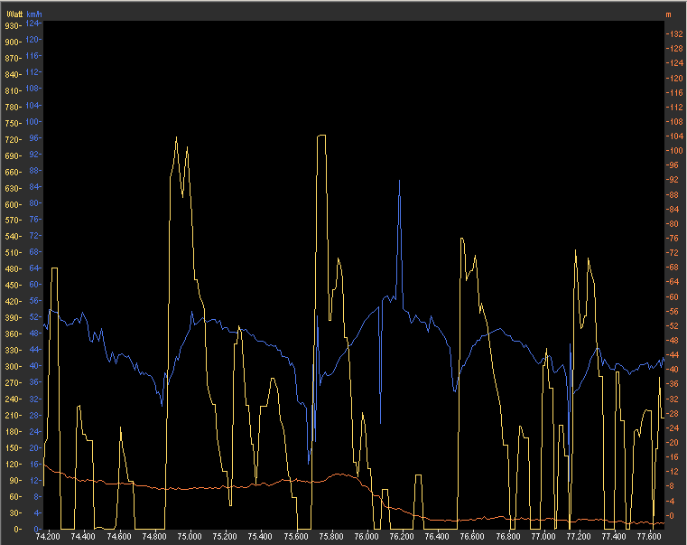
Task: Click the orange m axis title
Action: 669,14
